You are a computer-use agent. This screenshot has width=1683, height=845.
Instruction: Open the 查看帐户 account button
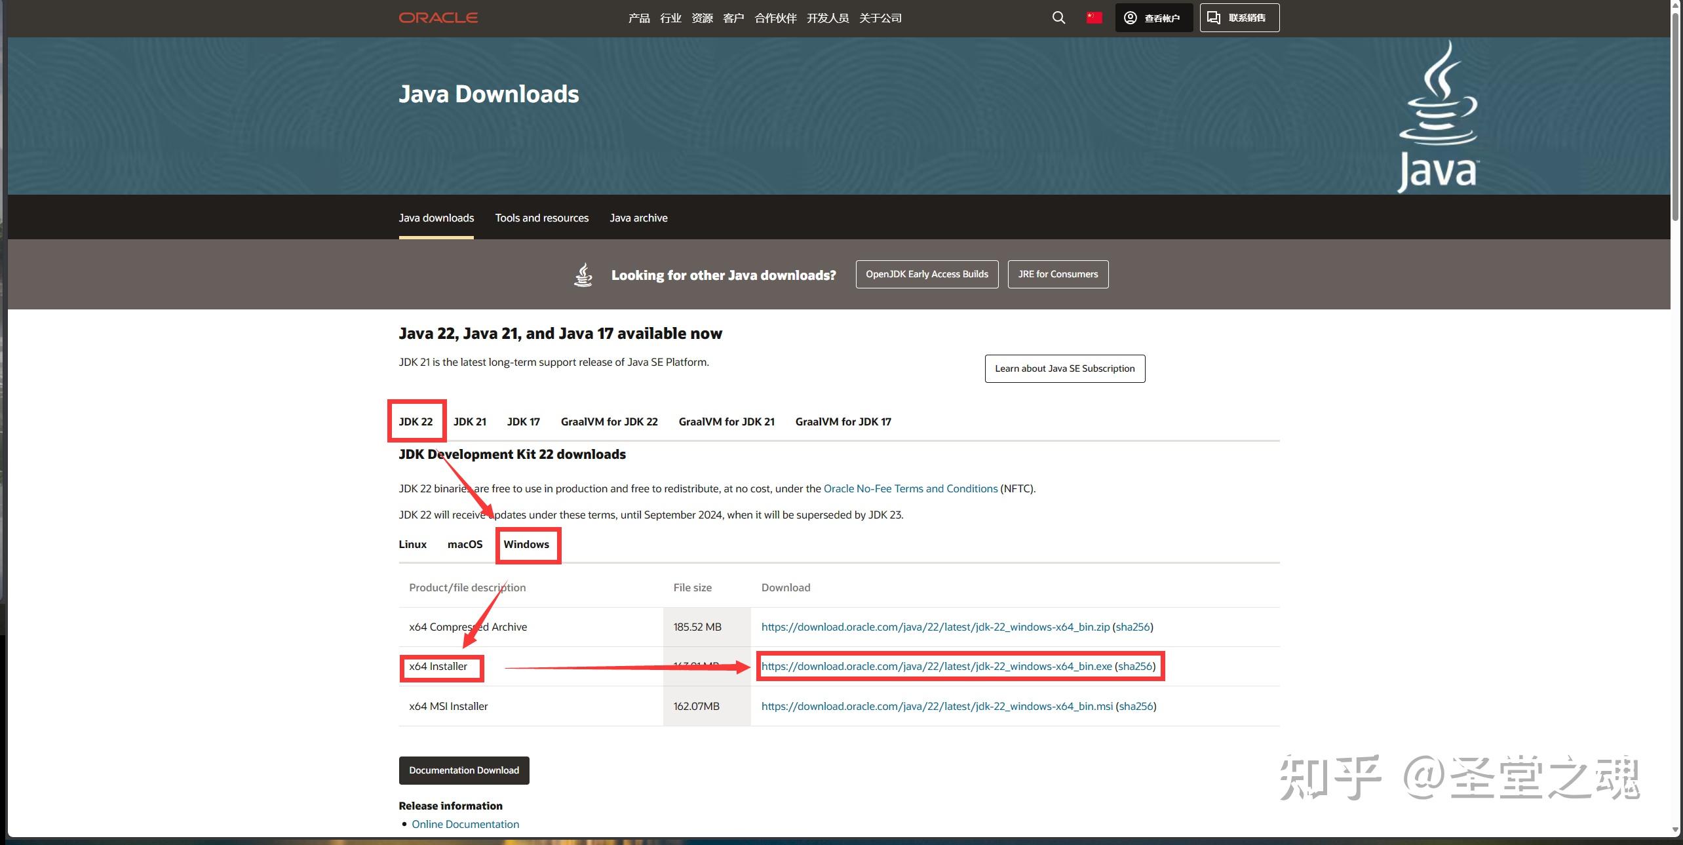[x=1153, y=18]
